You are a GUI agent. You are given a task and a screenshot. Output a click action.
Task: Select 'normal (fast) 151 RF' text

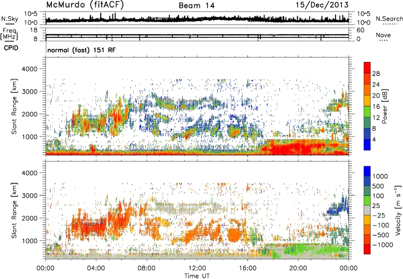[x=82, y=50]
